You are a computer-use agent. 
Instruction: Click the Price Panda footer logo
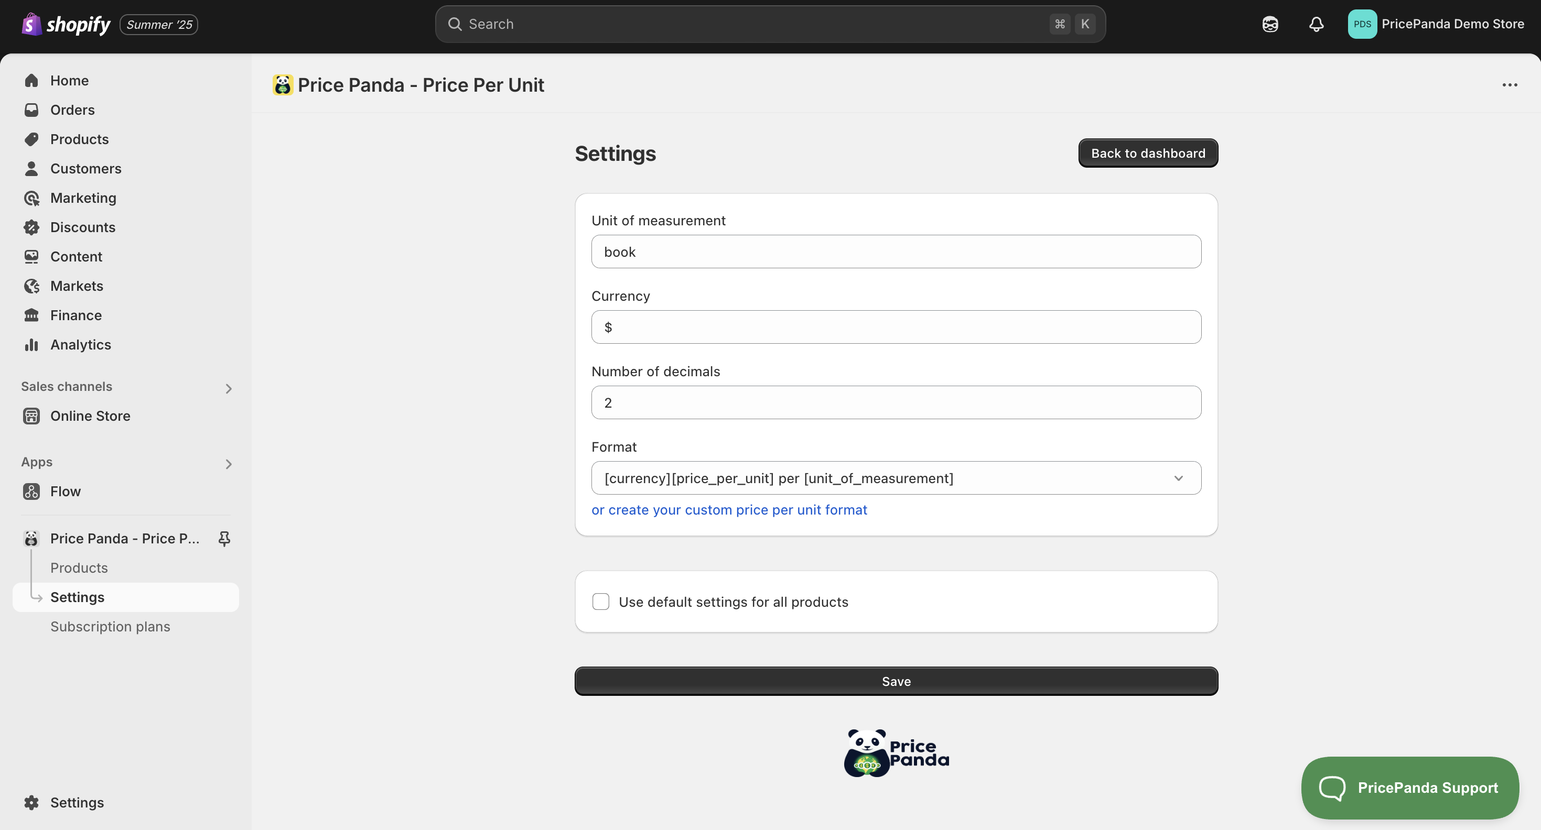896,753
